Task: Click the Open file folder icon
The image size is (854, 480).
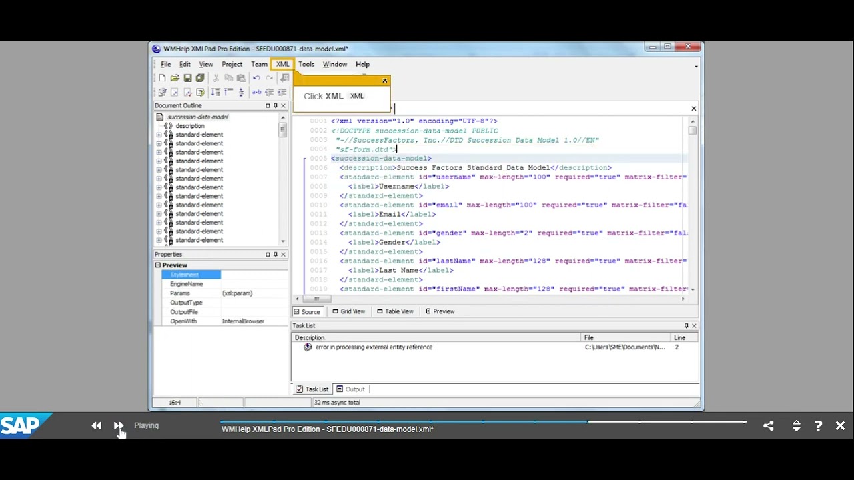Action: click(x=175, y=78)
